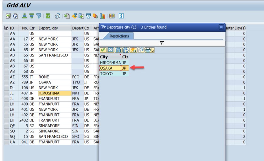Click the Depart. city column header
Image resolution: width=264 pixels, height=161 pixels.
55,28
